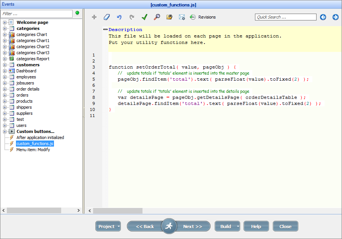This screenshot has width=342, height=239.
Task: Validate code with the green checkmark icon
Action: (144, 17)
